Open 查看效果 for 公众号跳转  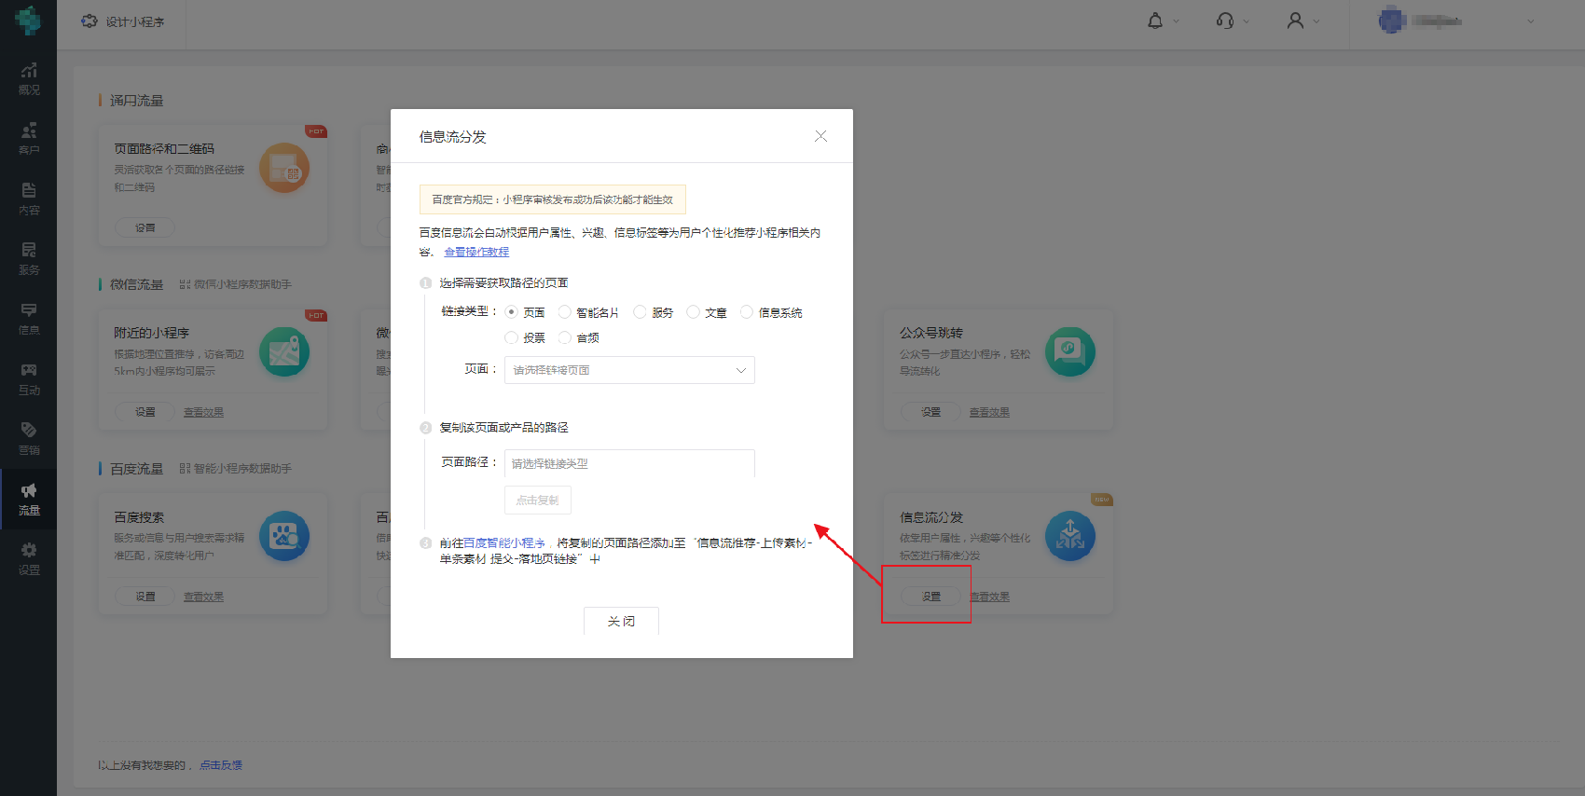pyautogui.click(x=989, y=412)
